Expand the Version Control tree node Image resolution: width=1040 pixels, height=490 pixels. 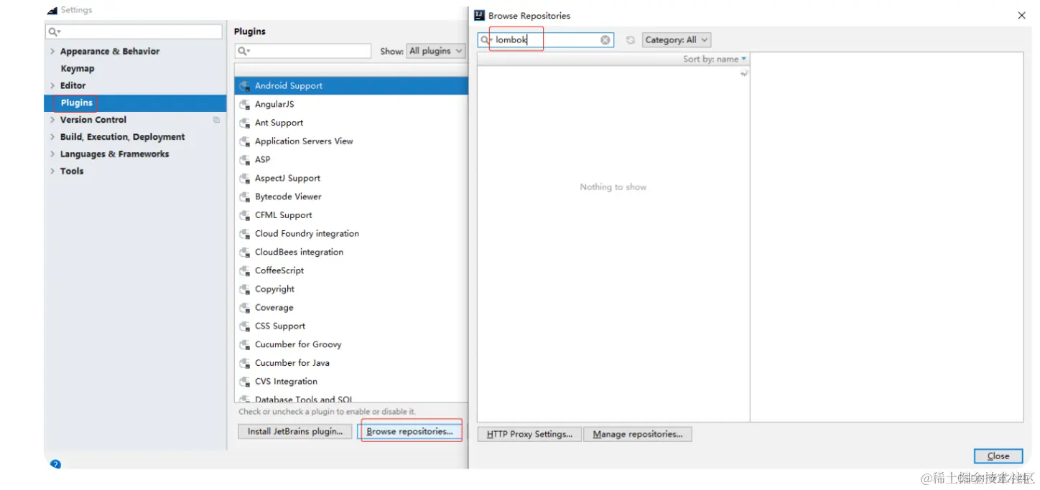coord(52,120)
